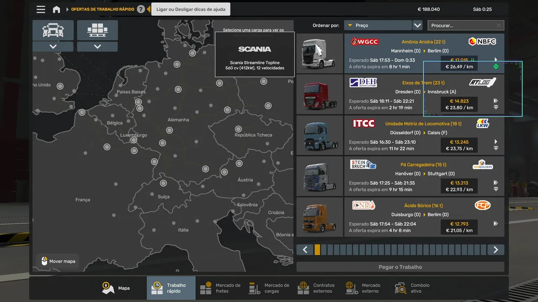Click the Scania Streamline Topline info card

255,55
